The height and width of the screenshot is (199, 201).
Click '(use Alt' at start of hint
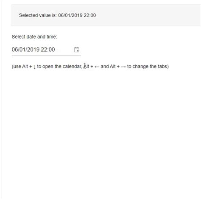pos(20,67)
